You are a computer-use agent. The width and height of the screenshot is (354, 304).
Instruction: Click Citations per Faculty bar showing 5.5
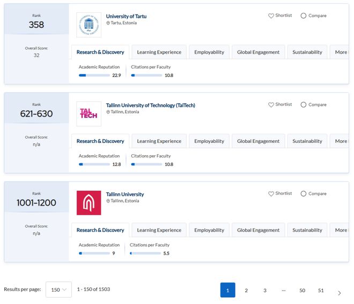pyautogui.click(x=145, y=254)
